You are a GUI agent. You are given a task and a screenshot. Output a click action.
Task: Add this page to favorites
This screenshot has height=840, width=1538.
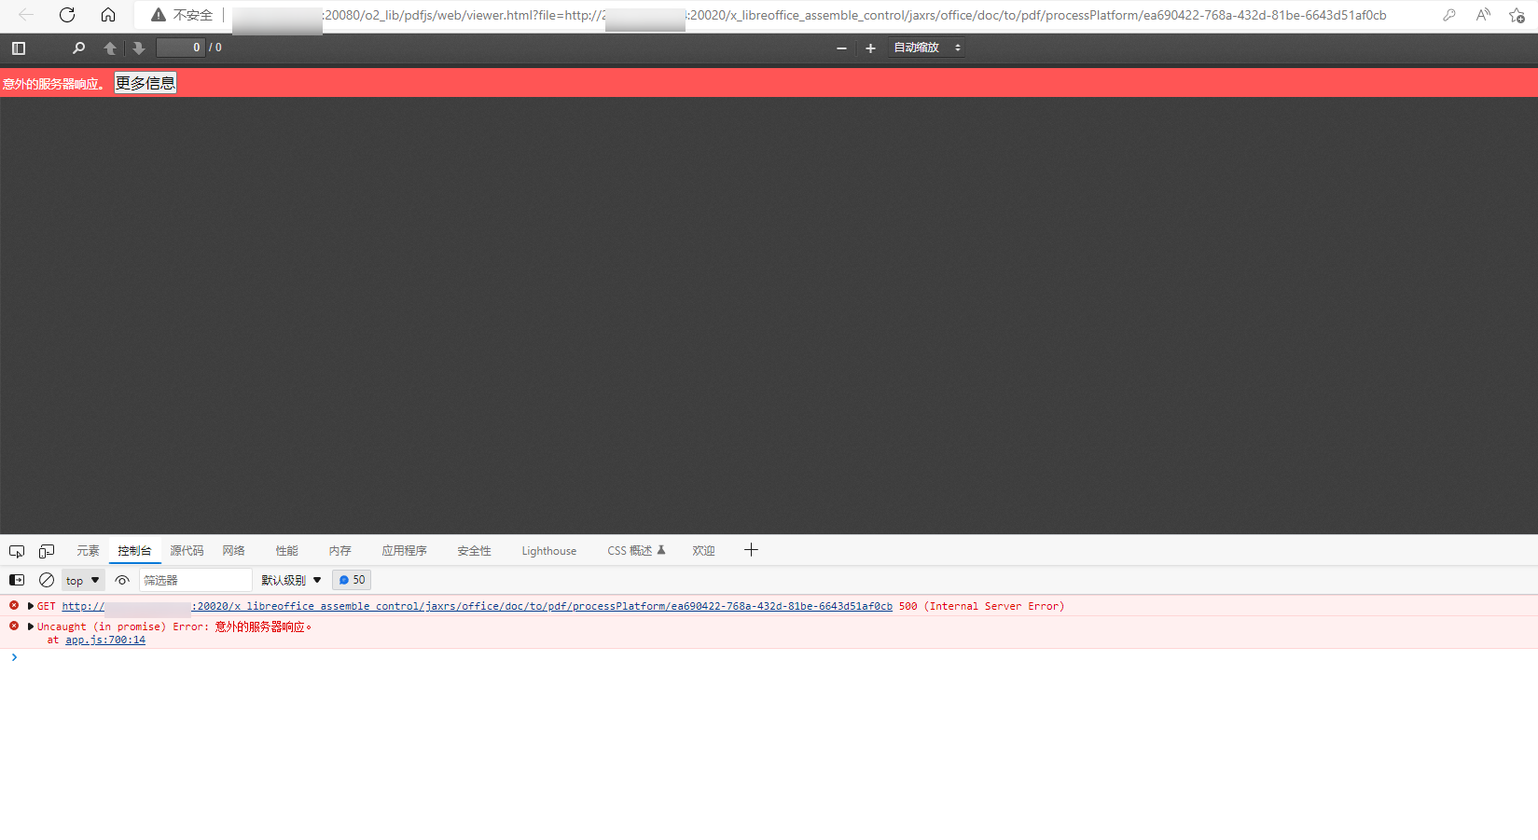(1517, 15)
